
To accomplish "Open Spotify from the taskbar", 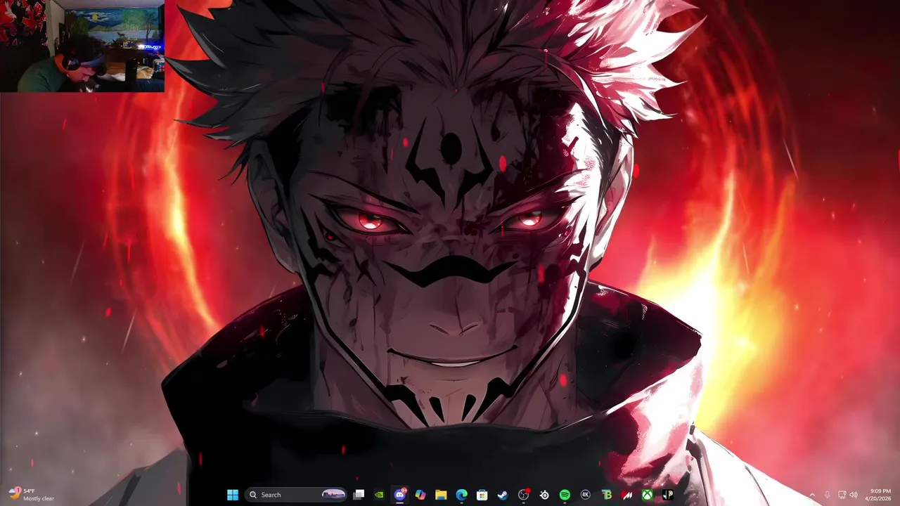I will pos(565,495).
